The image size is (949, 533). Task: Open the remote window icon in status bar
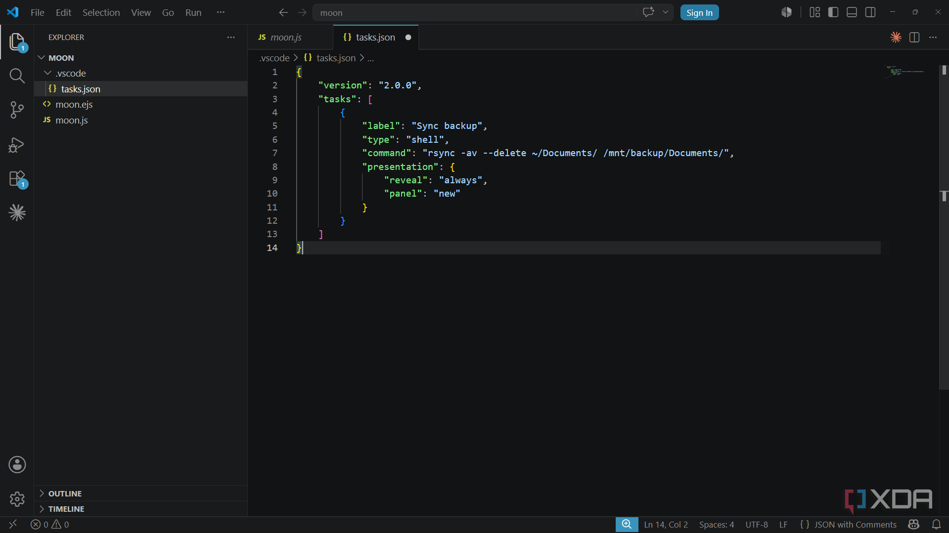click(x=13, y=525)
